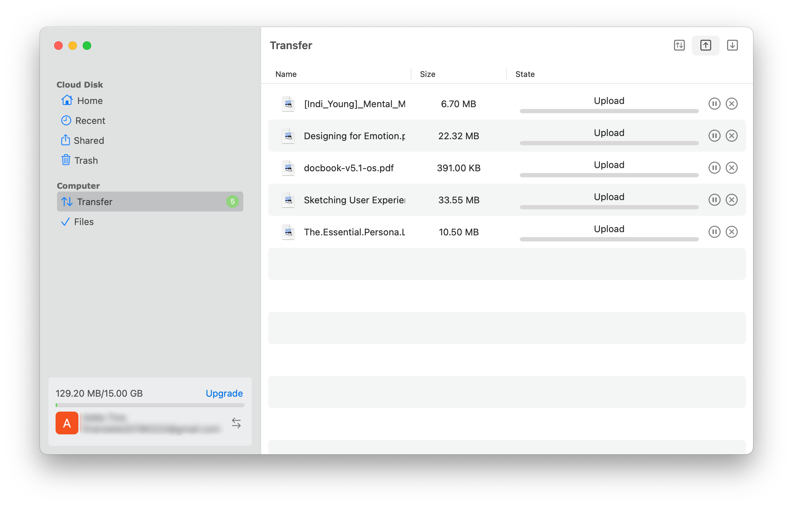Open Files under Computer

tap(150, 222)
